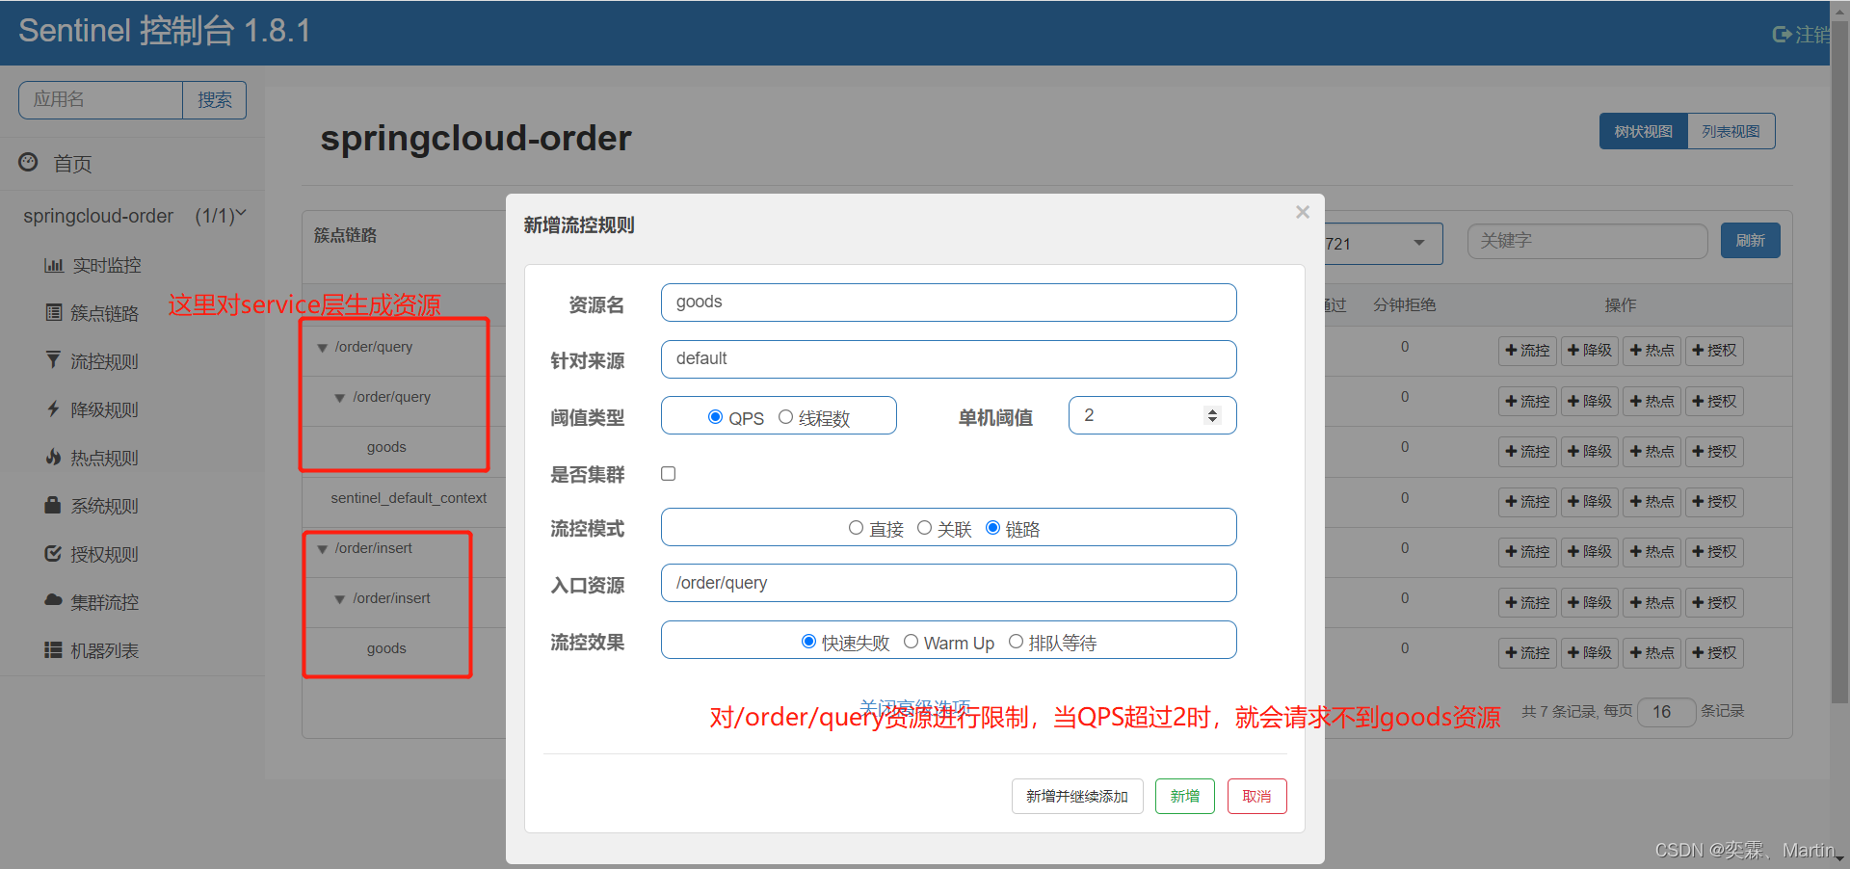Click the machine list icon (机器列表)
Viewport: 1850px width, 869px height.
[53, 650]
